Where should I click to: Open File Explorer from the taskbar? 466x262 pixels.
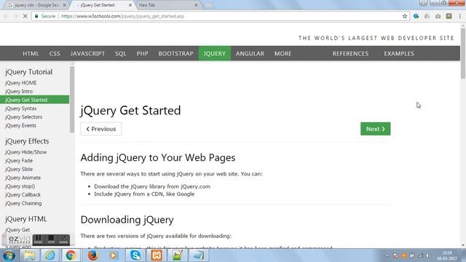click(x=29, y=255)
